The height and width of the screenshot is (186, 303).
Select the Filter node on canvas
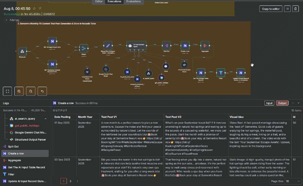click(221, 73)
